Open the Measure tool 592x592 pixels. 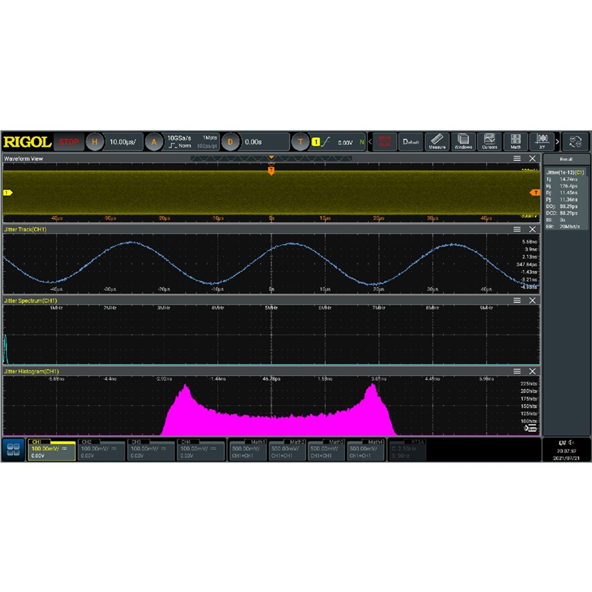pyautogui.click(x=437, y=142)
